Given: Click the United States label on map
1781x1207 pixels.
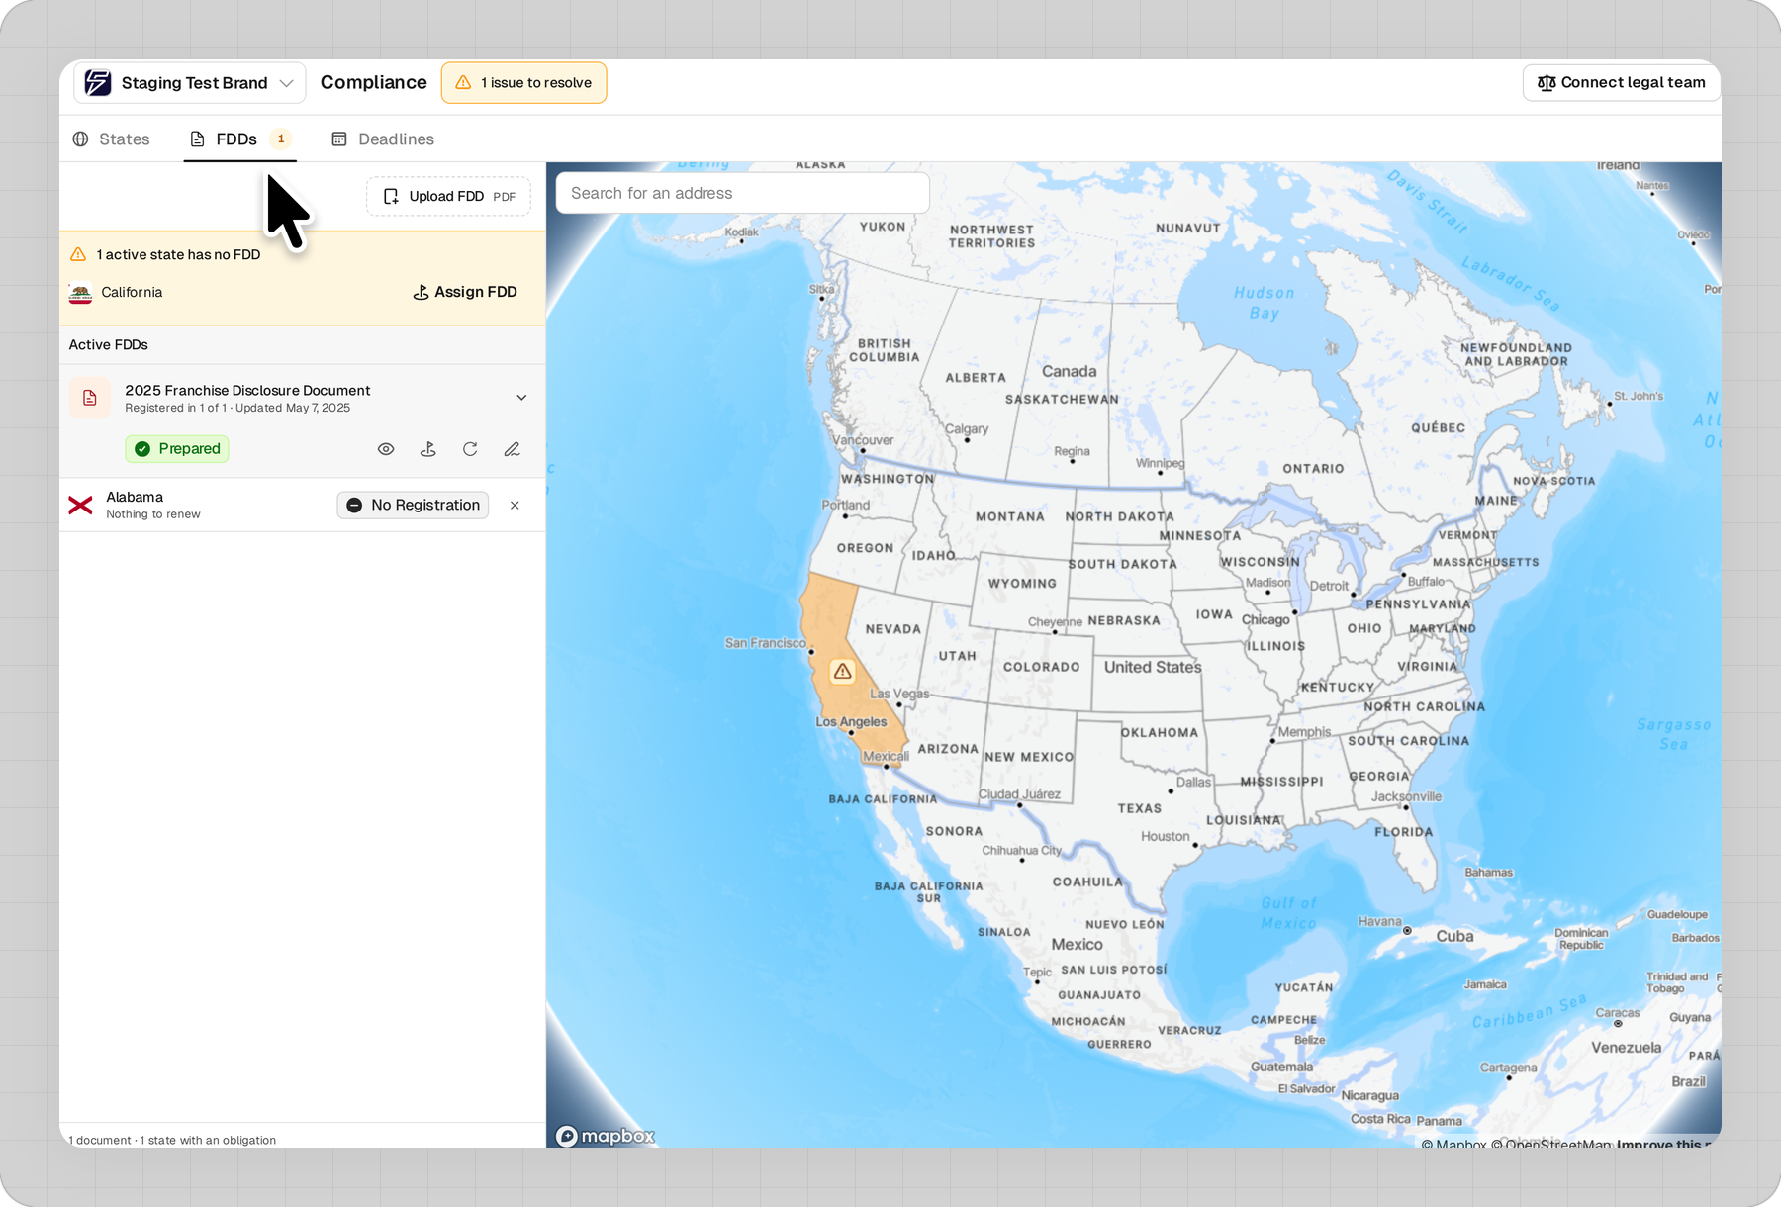Looking at the screenshot, I should point(1153,668).
